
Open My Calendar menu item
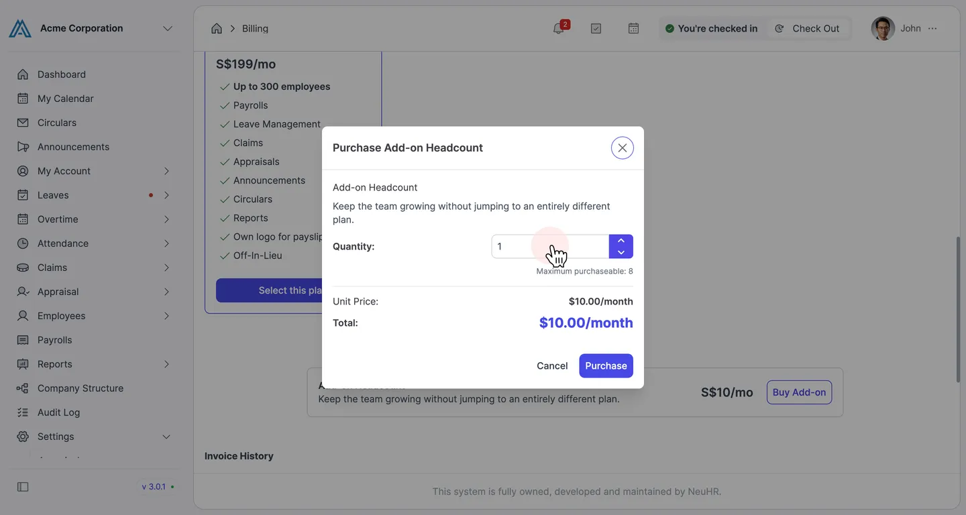pos(94,99)
